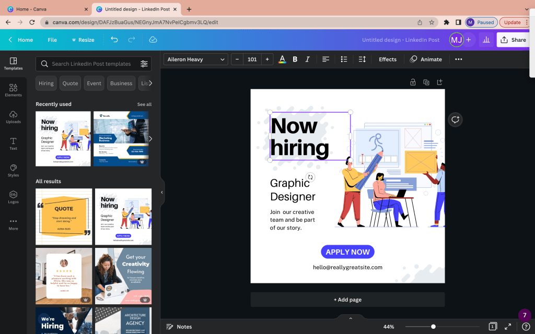Open the Uploads sidebar panel
This screenshot has height=334, width=535.
[13, 117]
